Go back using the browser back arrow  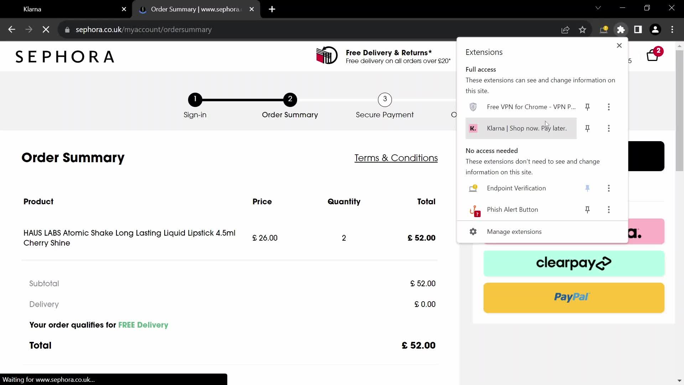(11, 30)
